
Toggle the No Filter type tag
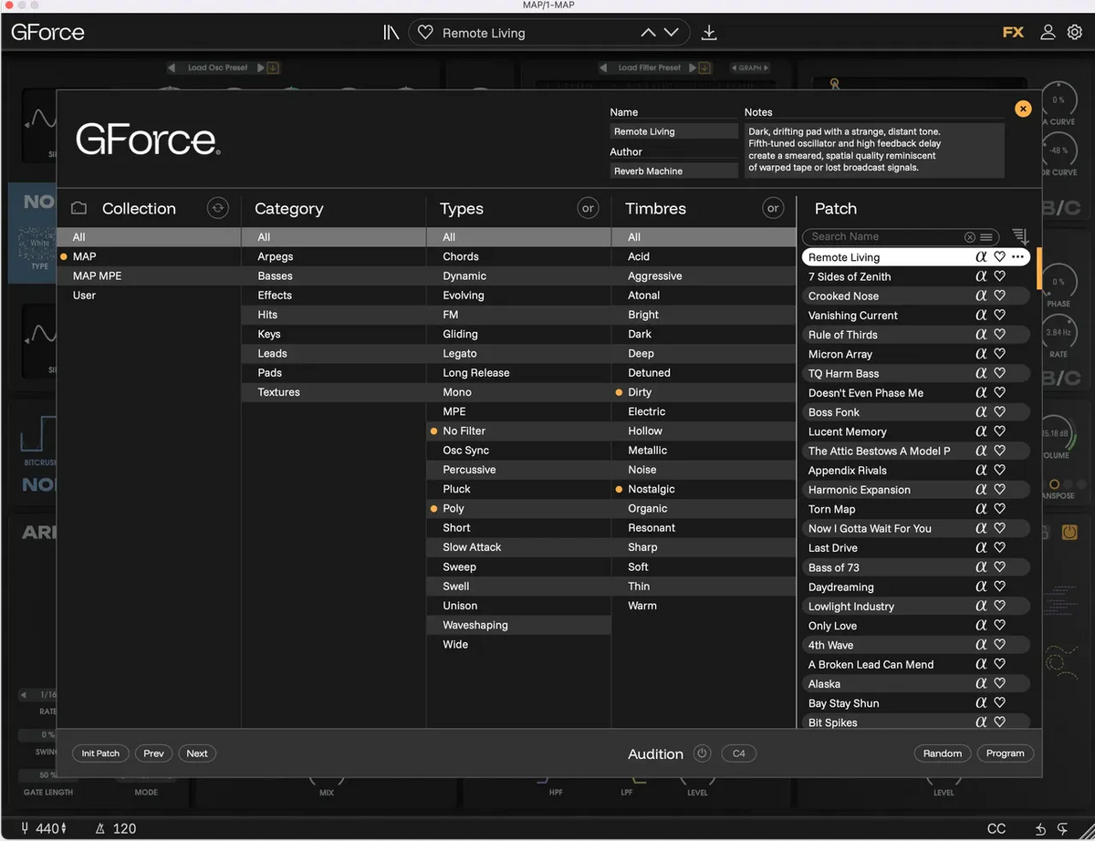pos(518,431)
